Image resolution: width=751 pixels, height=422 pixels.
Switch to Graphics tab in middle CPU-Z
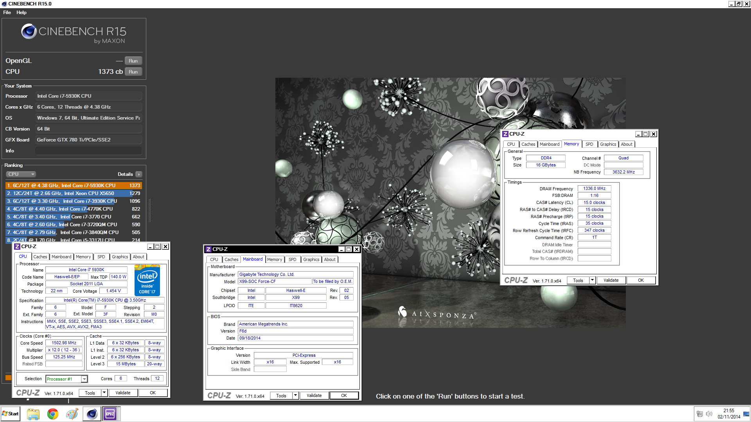[x=311, y=260]
